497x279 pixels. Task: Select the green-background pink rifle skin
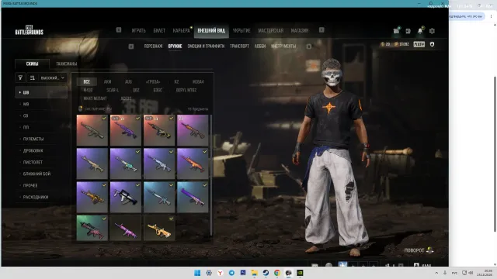point(92,228)
